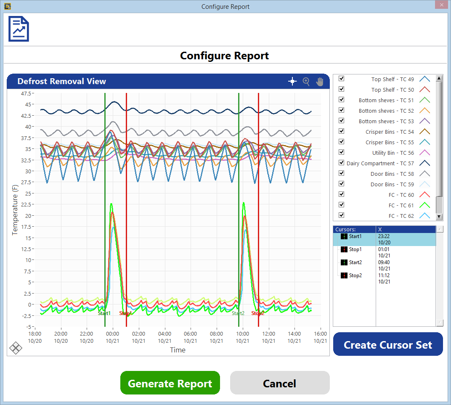451x405 pixels.
Task: Click the Utility Bin TC 56 line swatch
Action: 424,153
